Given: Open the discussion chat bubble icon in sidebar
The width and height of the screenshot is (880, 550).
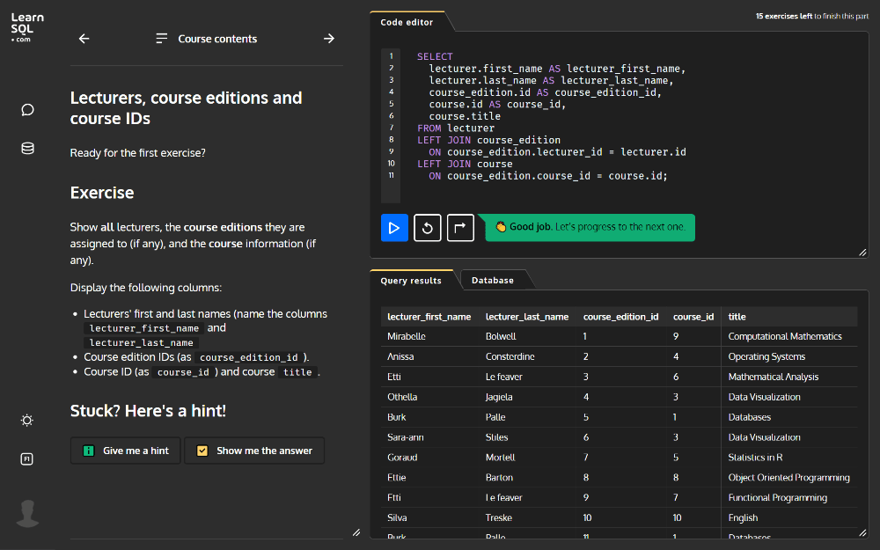Looking at the screenshot, I should point(27,110).
